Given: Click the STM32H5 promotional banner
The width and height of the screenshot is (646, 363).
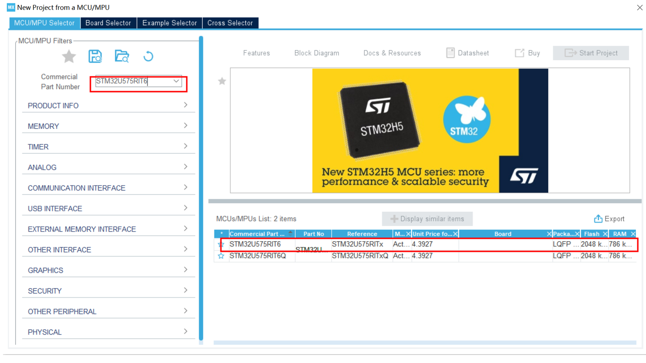Looking at the screenshot, I should [430, 130].
